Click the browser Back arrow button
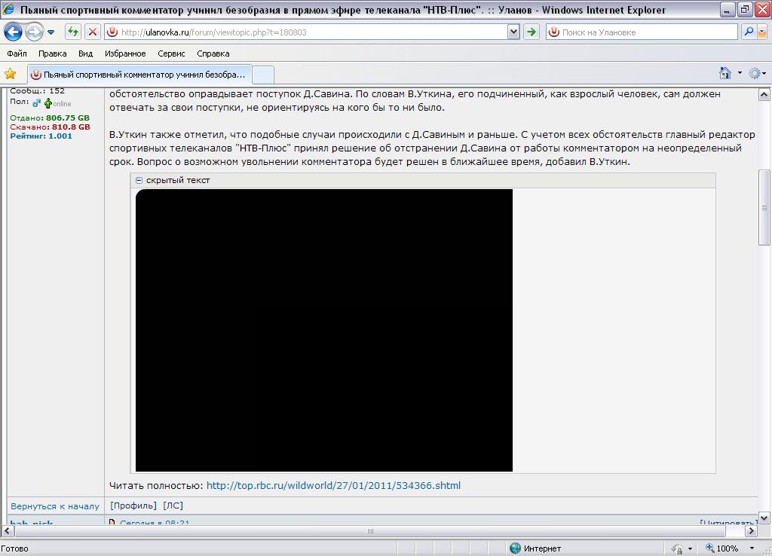772x556 pixels. point(14,32)
